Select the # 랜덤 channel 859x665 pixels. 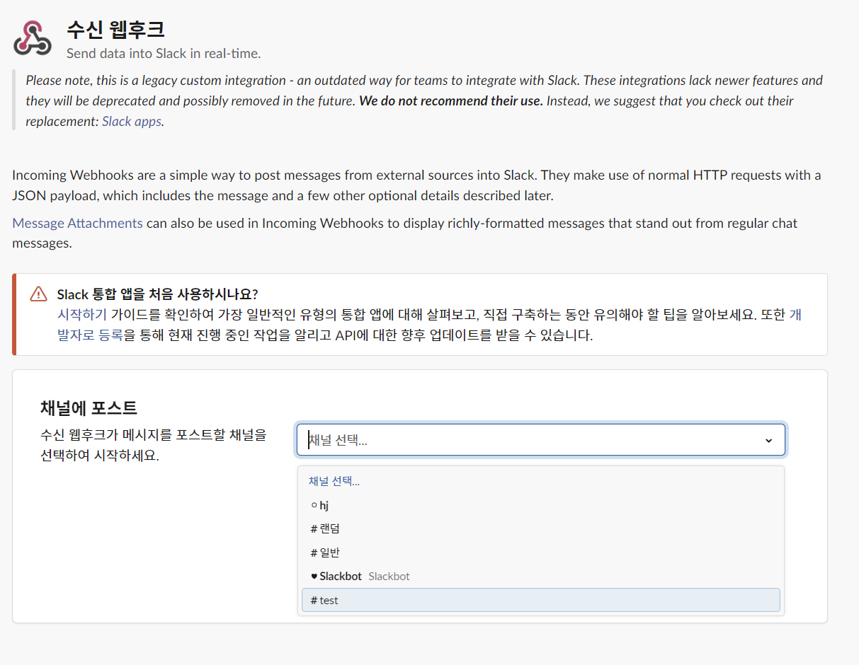(540, 528)
